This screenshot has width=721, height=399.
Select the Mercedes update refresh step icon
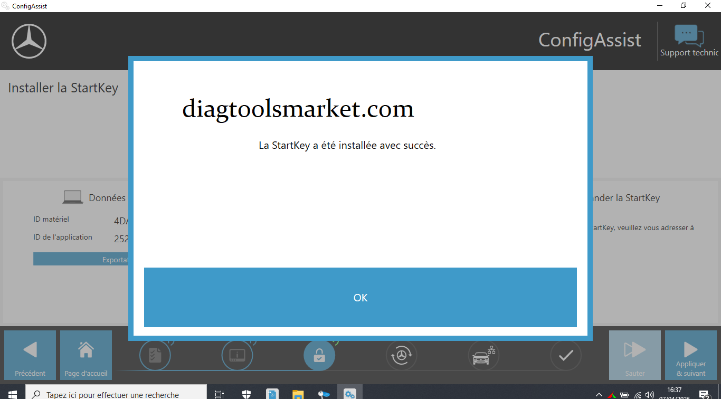(x=402, y=355)
